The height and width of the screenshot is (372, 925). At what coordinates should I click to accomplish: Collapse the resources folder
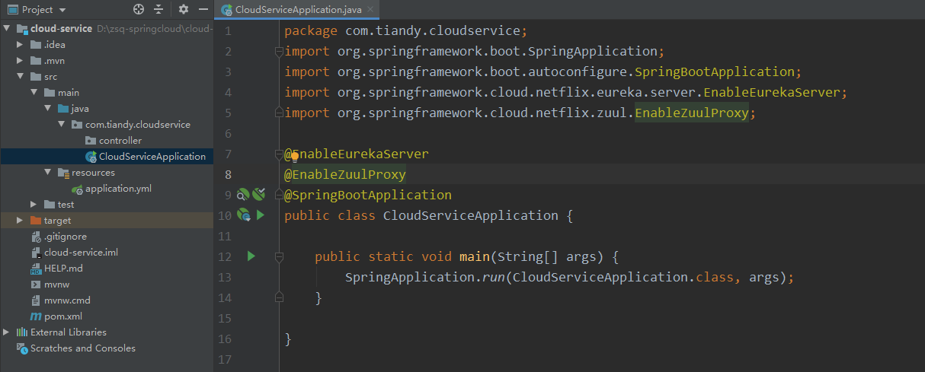(49, 173)
